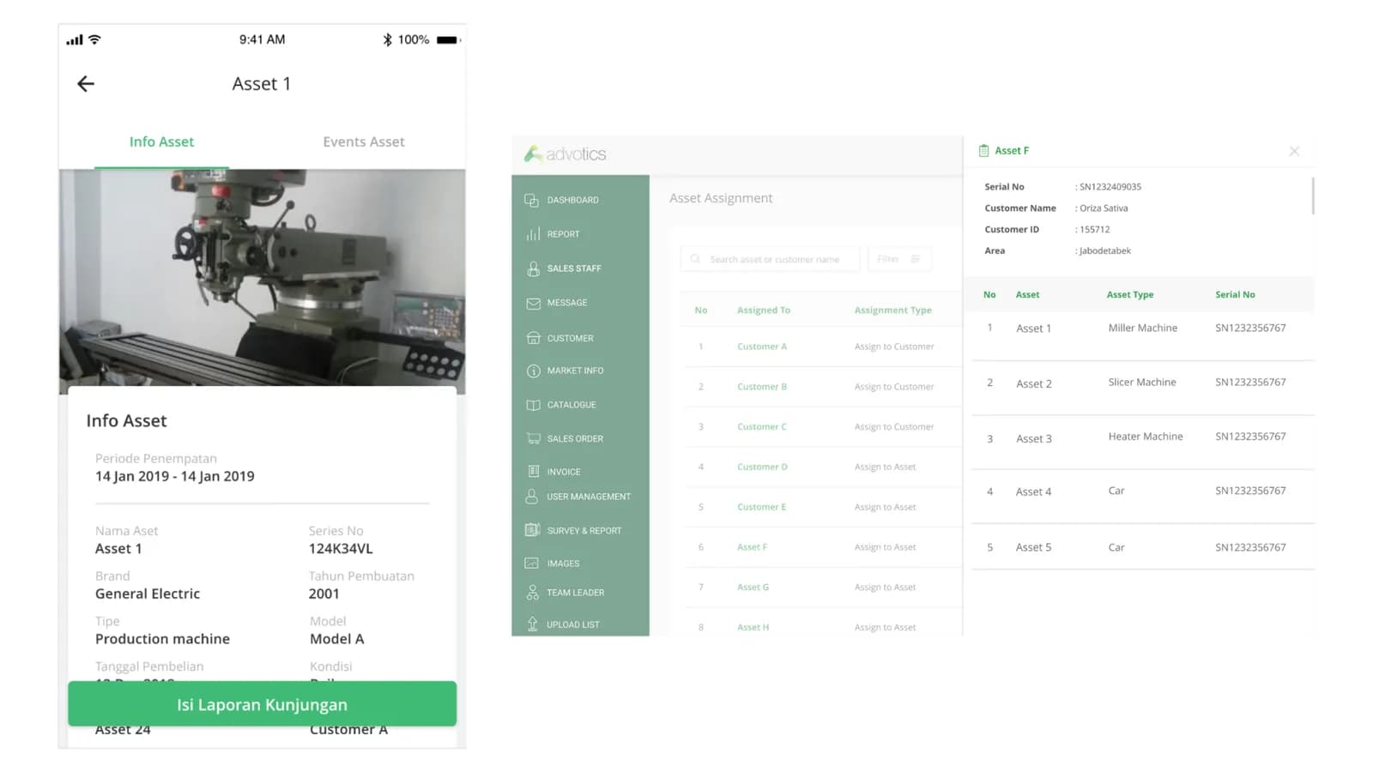Open the Message envelope icon
Screen dimensions: 1373x772
(533, 303)
